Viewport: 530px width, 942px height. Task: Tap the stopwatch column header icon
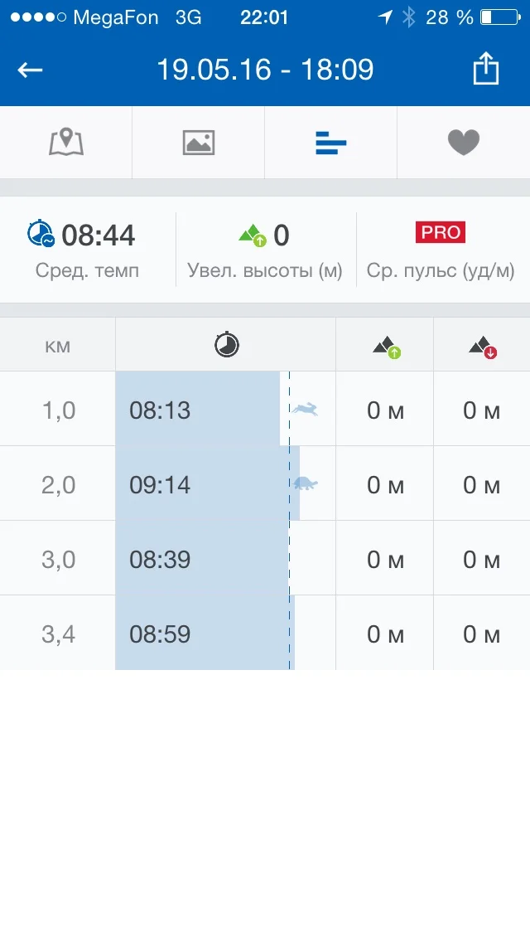[226, 344]
